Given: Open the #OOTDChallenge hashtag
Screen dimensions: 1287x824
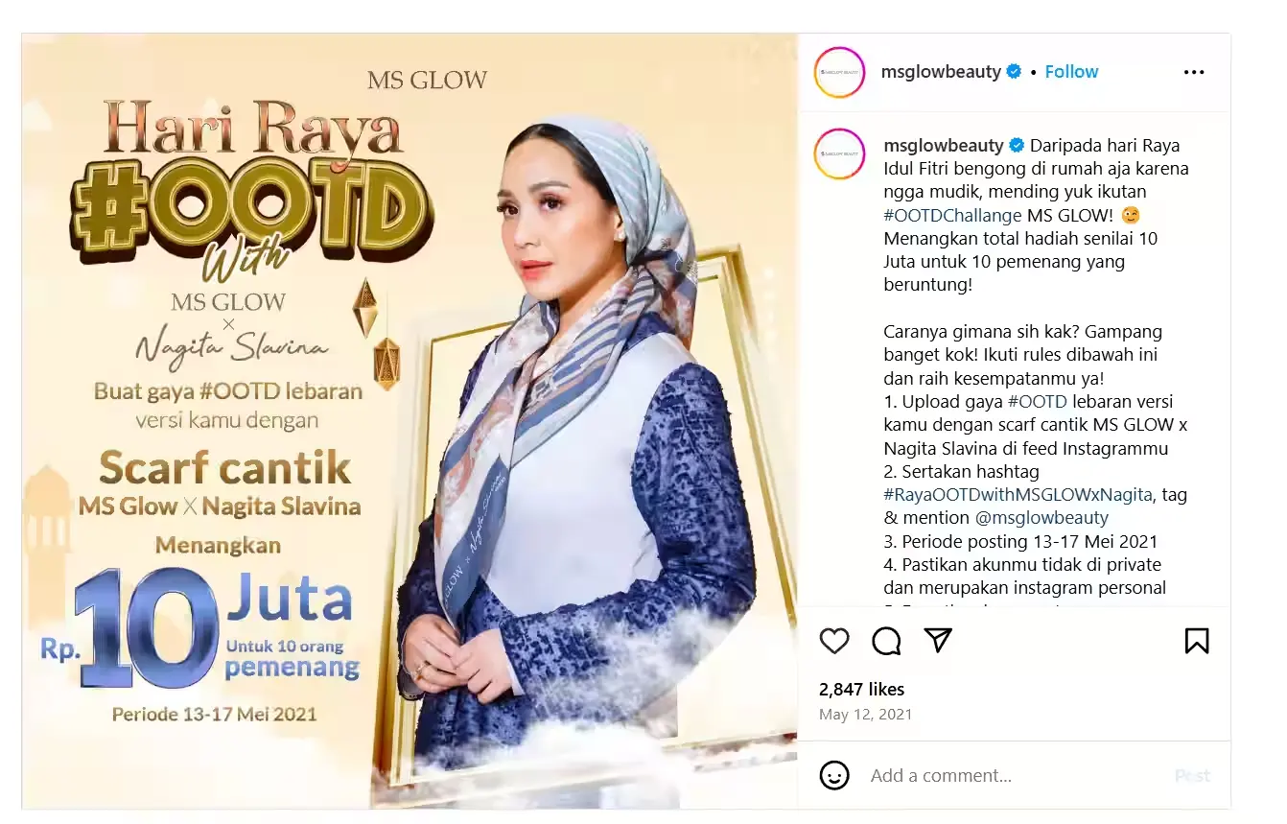Looking at the screenshot, I should coord(952,216).
